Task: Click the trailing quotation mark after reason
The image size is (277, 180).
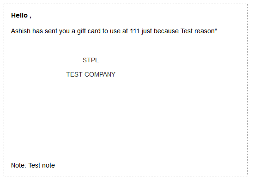Action: click(x=216, y=30)
